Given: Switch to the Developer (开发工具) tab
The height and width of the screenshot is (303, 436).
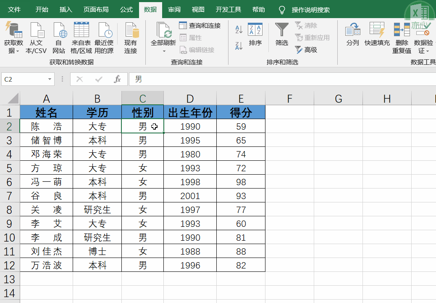Looking at the screenshot, I should click(x=228, y=10).
